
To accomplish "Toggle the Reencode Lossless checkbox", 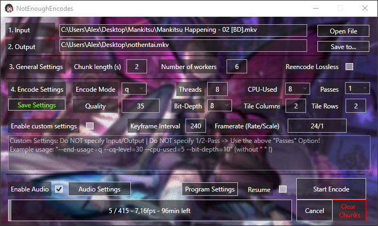I will [x=349, y=66].
